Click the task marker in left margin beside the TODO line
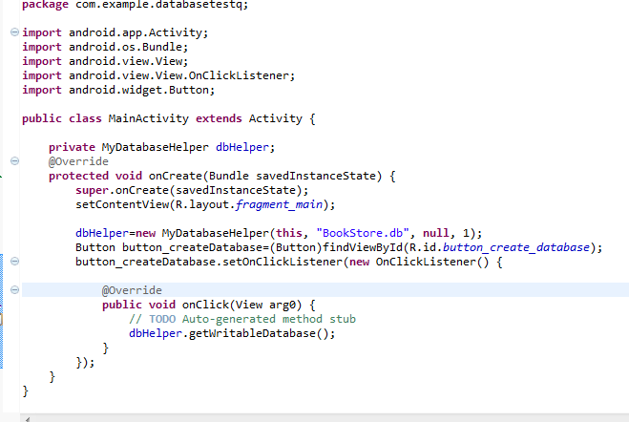The image size is (629, 422). (x=1, y=319)
